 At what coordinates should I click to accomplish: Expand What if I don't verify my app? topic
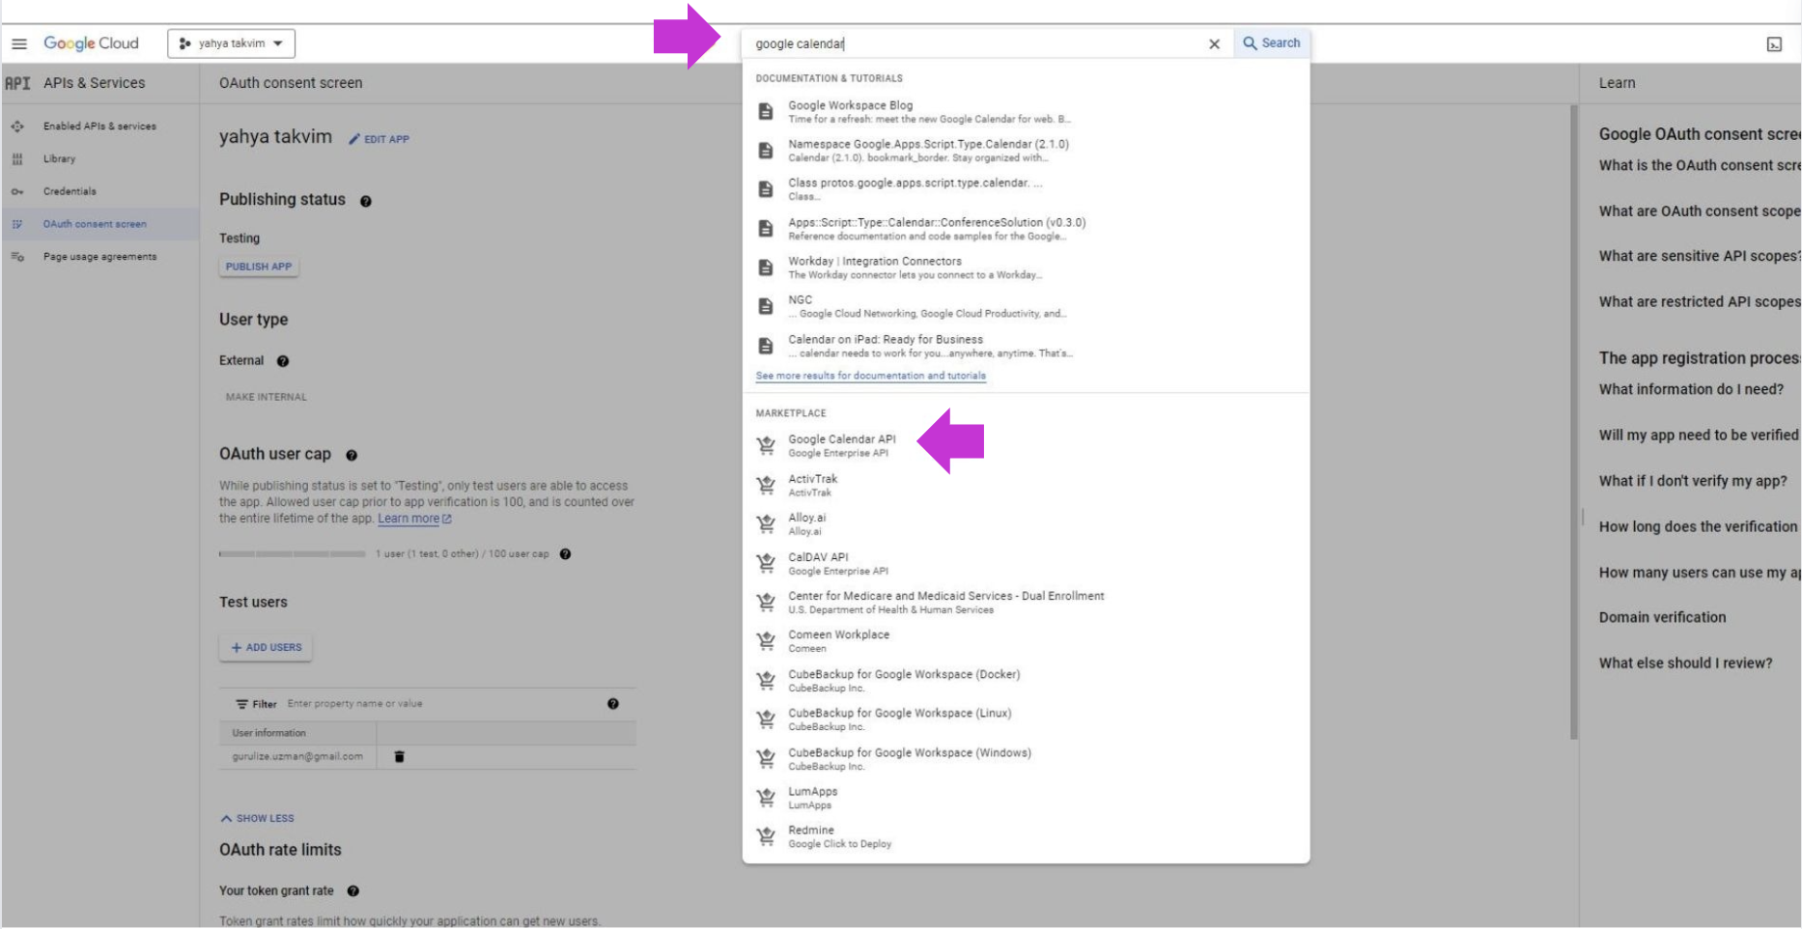pyautogui.click(x=1693, y=481)
